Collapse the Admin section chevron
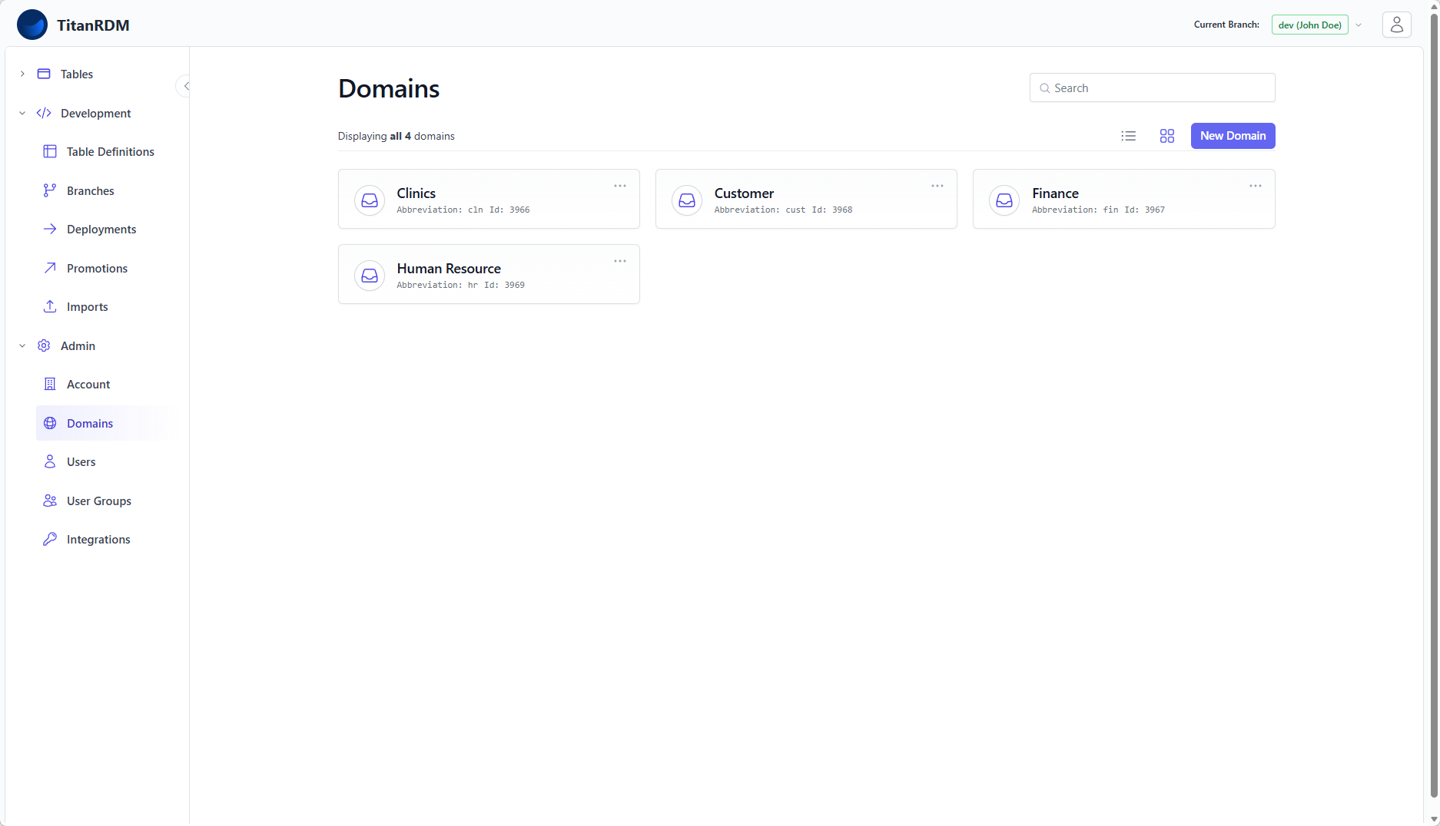 22,345
